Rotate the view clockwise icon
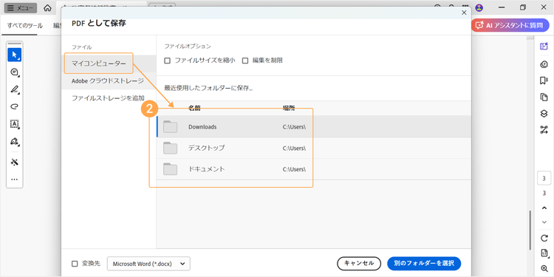554x277 pixels. point(544,238)
